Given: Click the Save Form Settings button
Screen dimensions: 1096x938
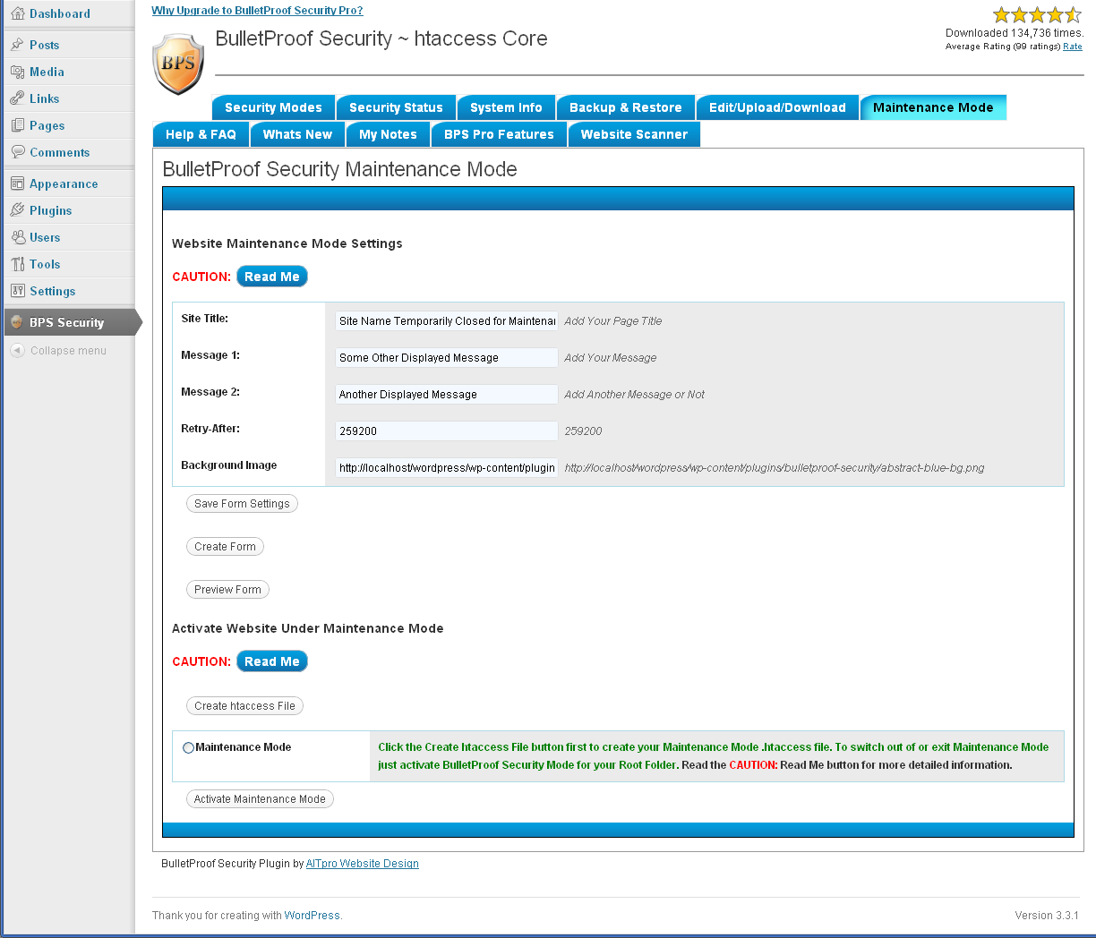Looking at the screenshot, I should (x=242, y=504).
